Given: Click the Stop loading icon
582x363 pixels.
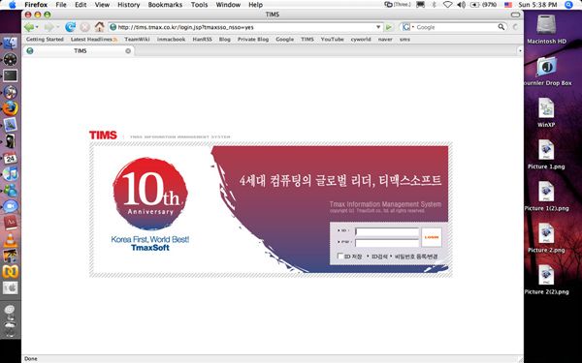Looking at the screenshot, I should tap(85, 27).
